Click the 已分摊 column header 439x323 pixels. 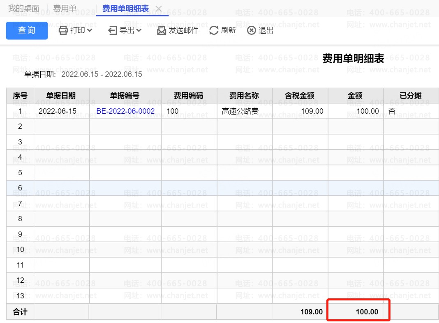pos(410,96)
